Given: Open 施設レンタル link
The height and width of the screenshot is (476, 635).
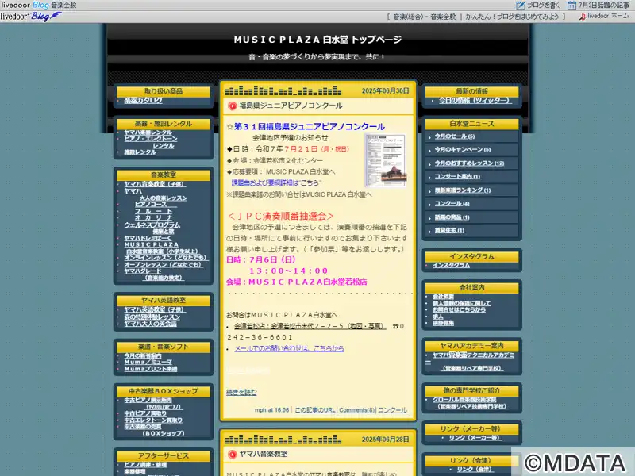Looking at the screenshot, I should tap(140, 152).
